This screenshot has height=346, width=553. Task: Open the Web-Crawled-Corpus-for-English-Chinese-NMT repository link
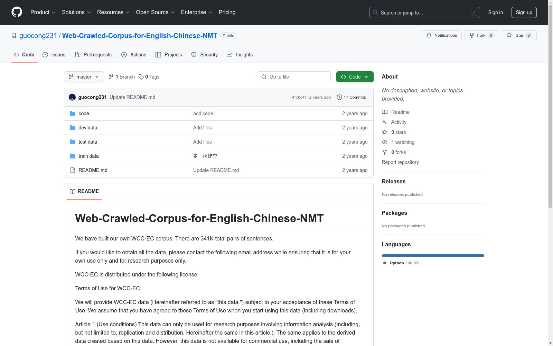coord(140,36)
